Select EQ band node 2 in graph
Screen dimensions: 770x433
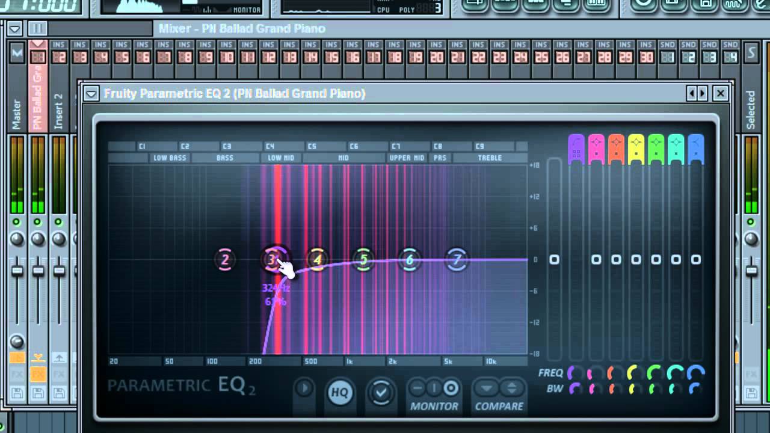(x=225, y=260)
